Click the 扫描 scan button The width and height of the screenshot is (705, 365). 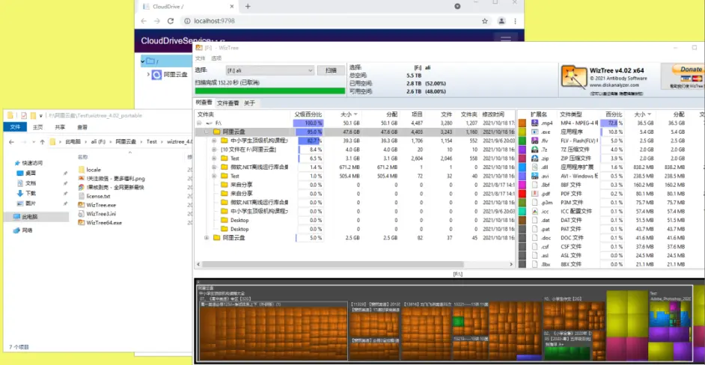(x=331, y=70)
